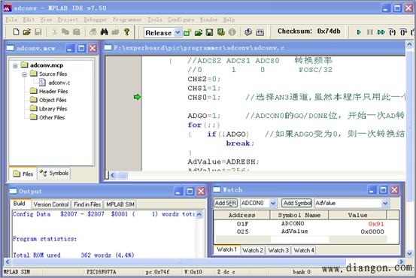Open the AdValue symbol dropdown

(385, 204)
